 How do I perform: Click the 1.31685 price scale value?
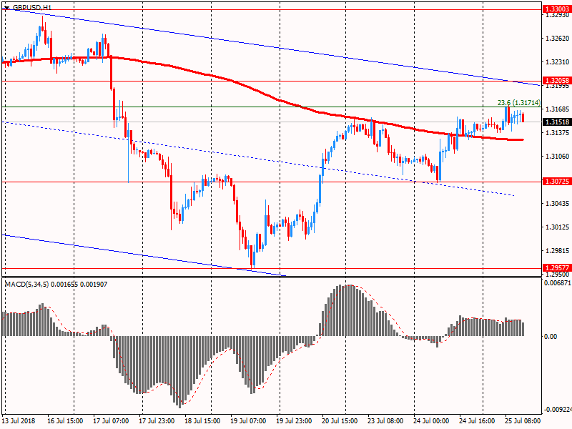click(557, 109)
